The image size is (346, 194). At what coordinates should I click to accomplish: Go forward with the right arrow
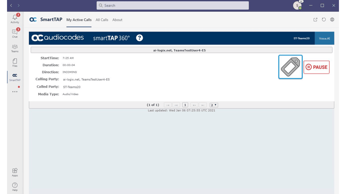coord(18,5)
